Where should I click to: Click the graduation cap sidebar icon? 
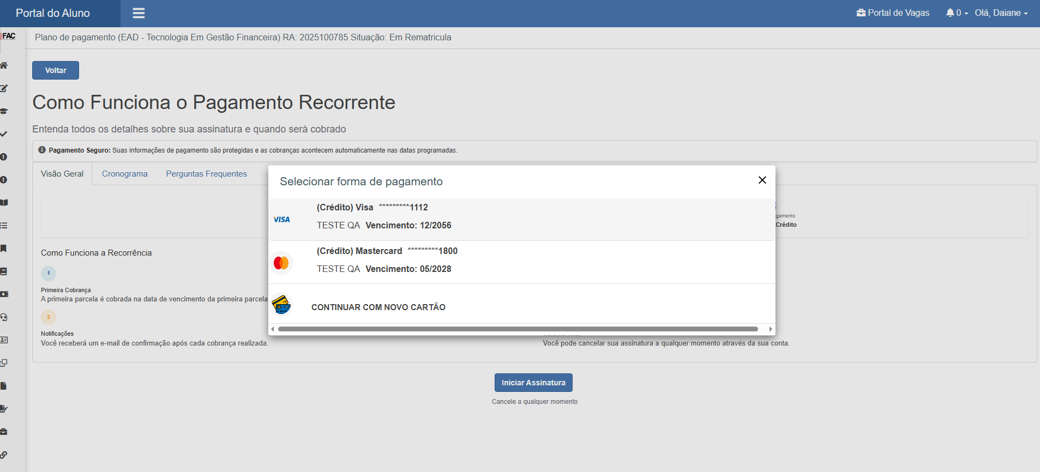(x=4, y=111)
